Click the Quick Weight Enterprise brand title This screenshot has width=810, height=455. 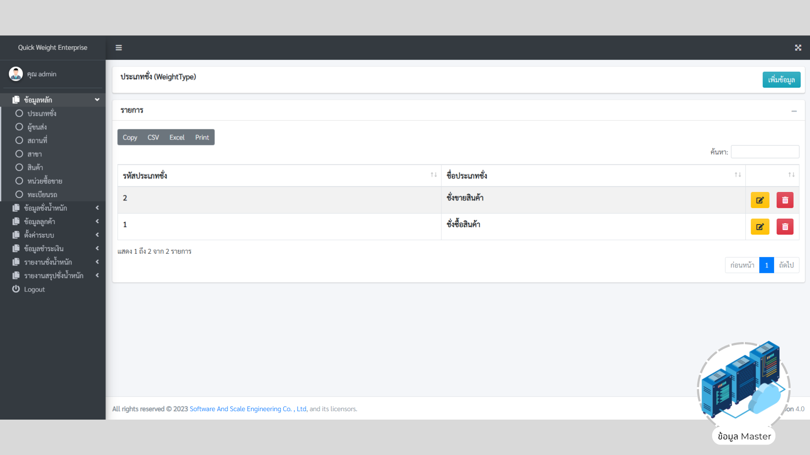click(x=53, y=48)
